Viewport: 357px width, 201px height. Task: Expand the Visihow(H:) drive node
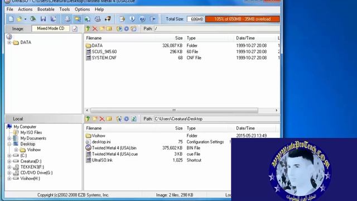9,179
